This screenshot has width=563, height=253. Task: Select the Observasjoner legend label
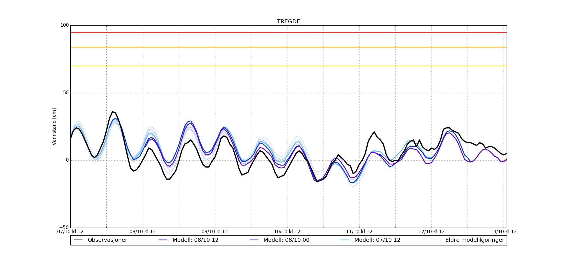click(x=107, y=240)
